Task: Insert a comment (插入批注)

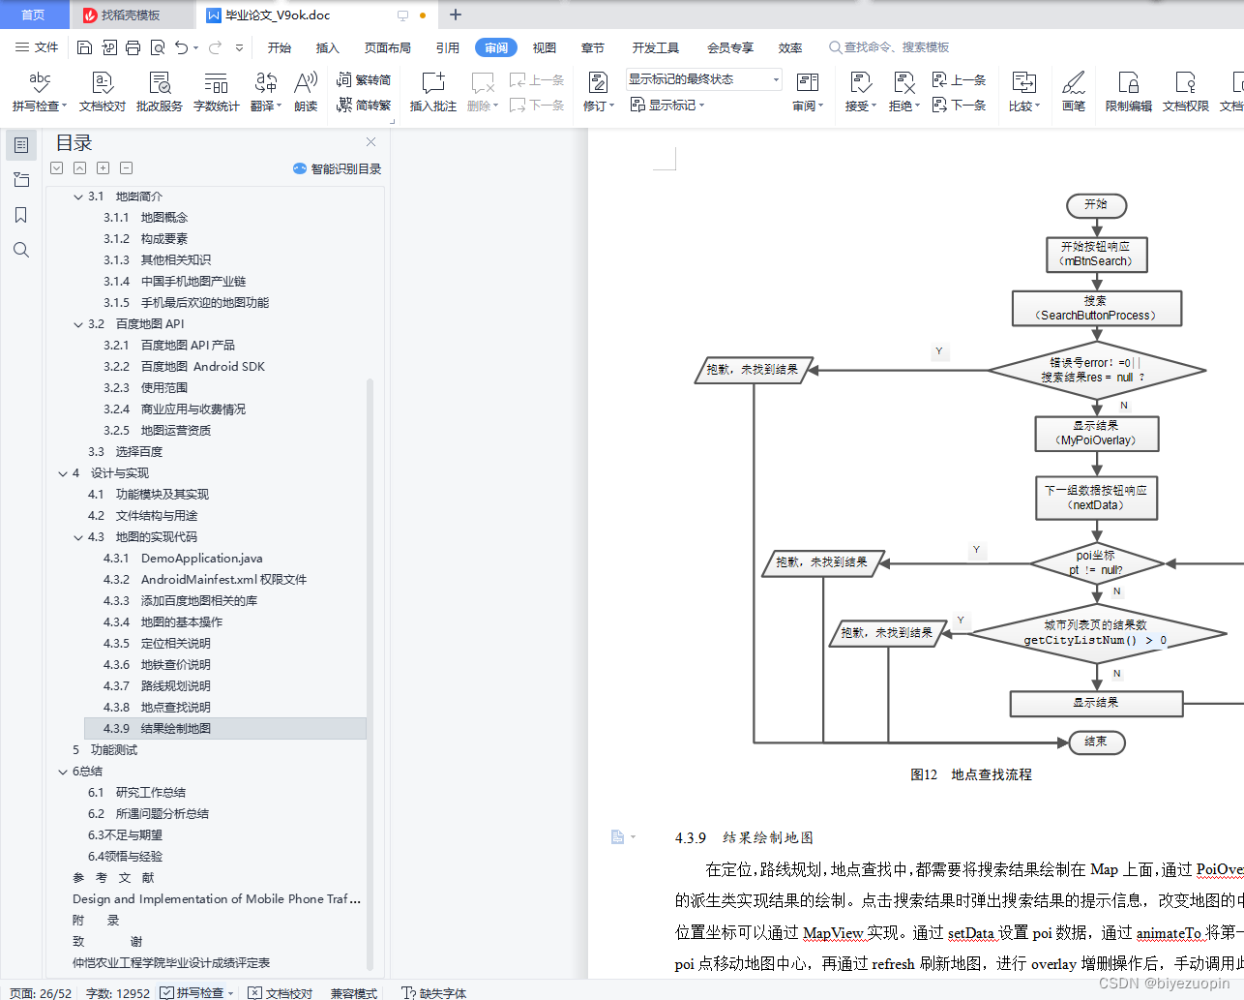Action: 432,92
